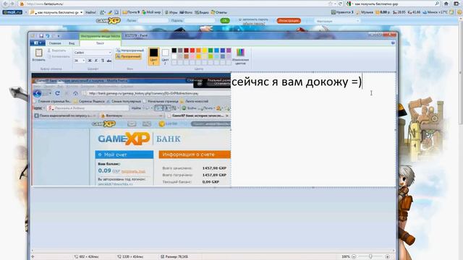Select Color 1 (Цвет 1) box
Viewport: 463px width, 260px height.
(153, 56)
